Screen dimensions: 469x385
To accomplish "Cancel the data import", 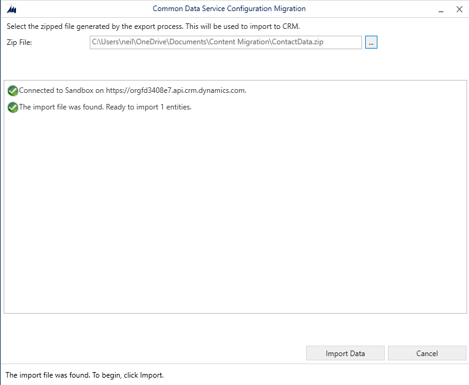I will point(427,353).
